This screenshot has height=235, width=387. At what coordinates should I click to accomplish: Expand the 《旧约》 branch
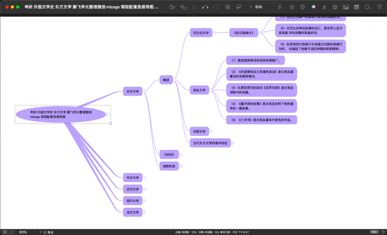[181, 154]
